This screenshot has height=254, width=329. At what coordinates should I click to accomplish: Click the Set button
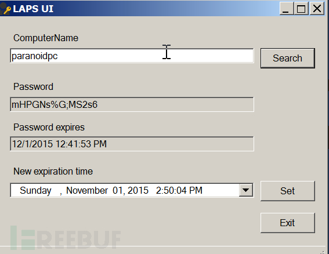click(x=287, y=191)
